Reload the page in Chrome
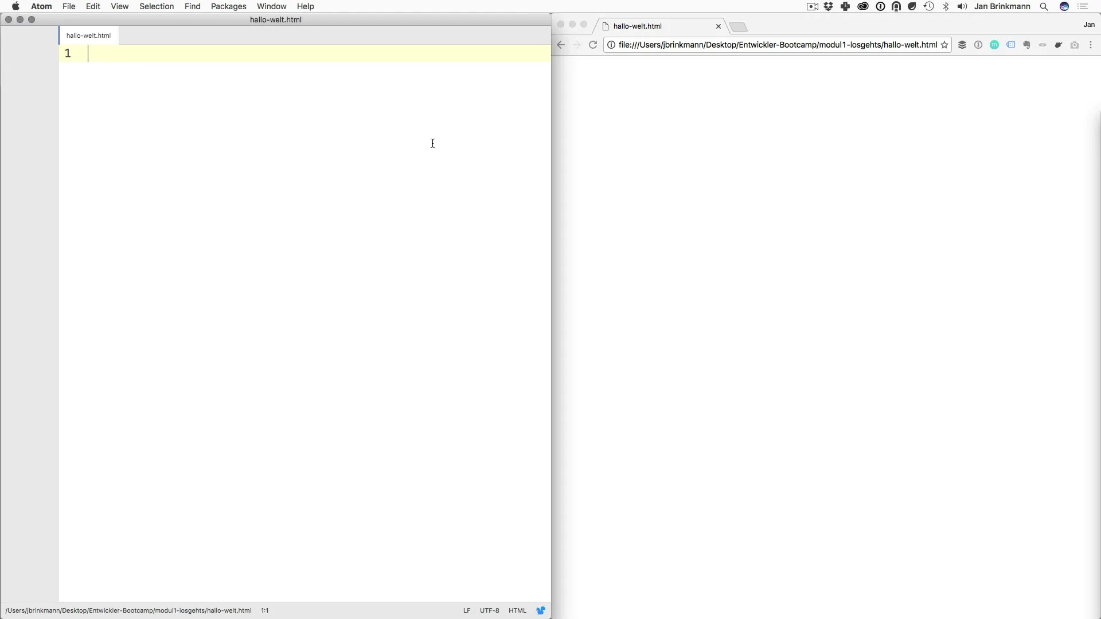1101x619 pixels. coord(593,45)
